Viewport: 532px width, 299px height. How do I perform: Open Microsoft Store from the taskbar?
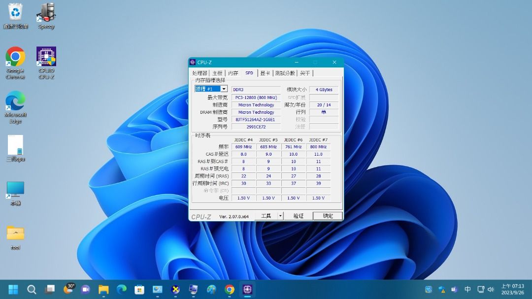139,290
